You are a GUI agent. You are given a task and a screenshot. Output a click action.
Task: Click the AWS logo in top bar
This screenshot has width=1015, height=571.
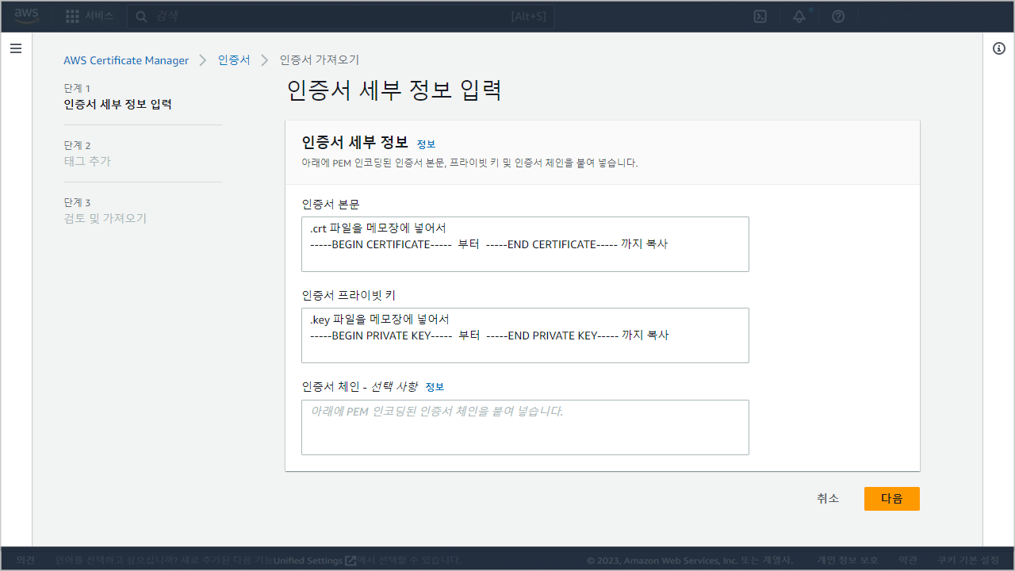[x=26, y=16]
